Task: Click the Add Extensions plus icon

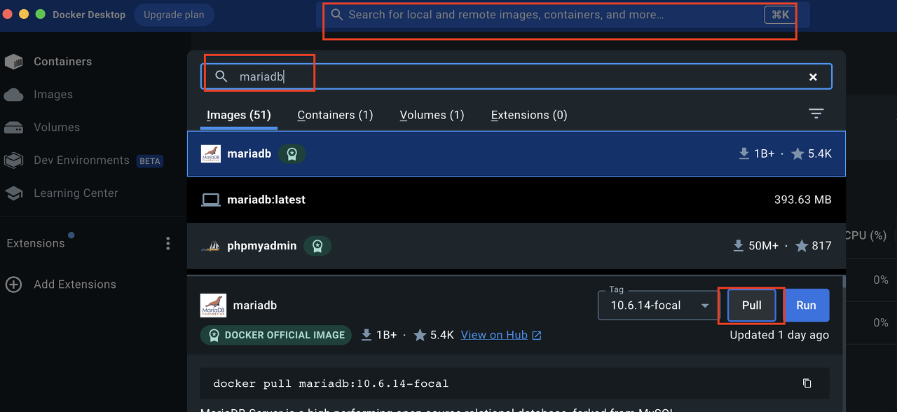Action: [13, 284]
